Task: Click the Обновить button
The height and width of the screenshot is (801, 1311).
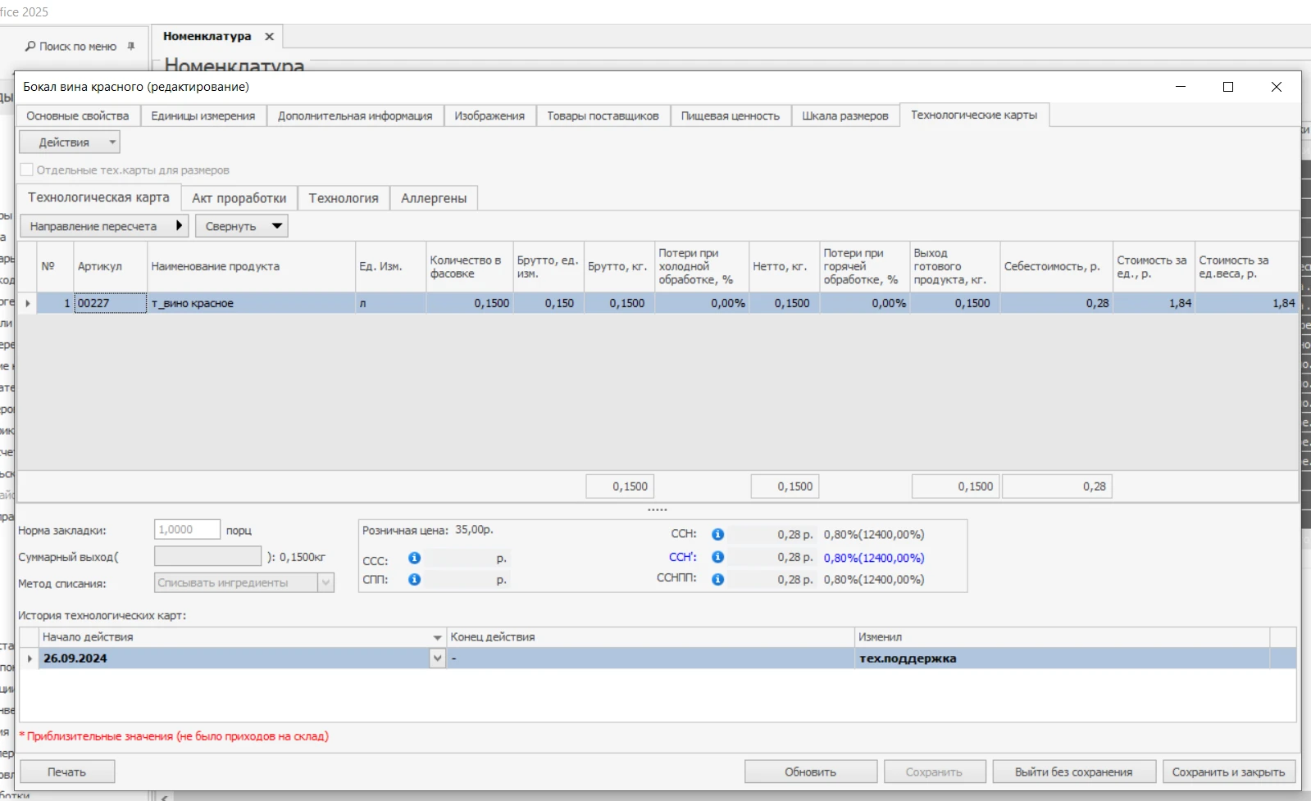Action: (x=811, y=772)
